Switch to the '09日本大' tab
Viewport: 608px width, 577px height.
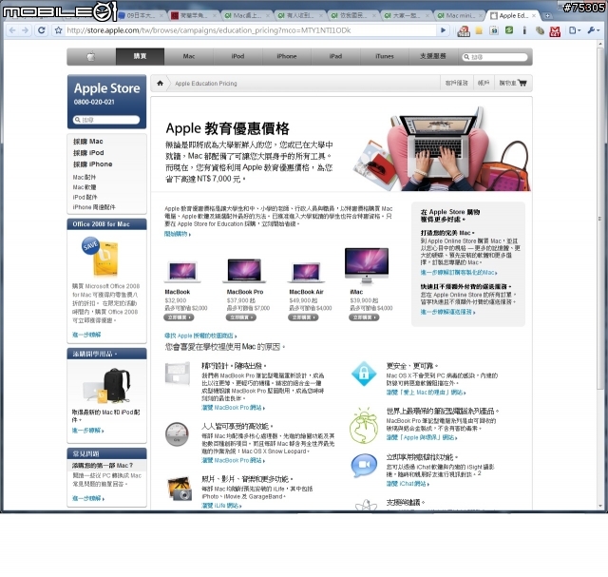[x=142, y=15]
